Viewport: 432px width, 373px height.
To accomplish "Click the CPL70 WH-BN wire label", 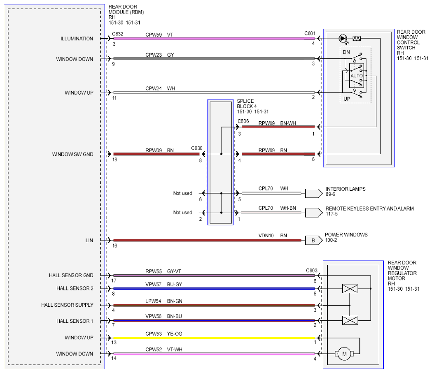I will click(277, 208).
